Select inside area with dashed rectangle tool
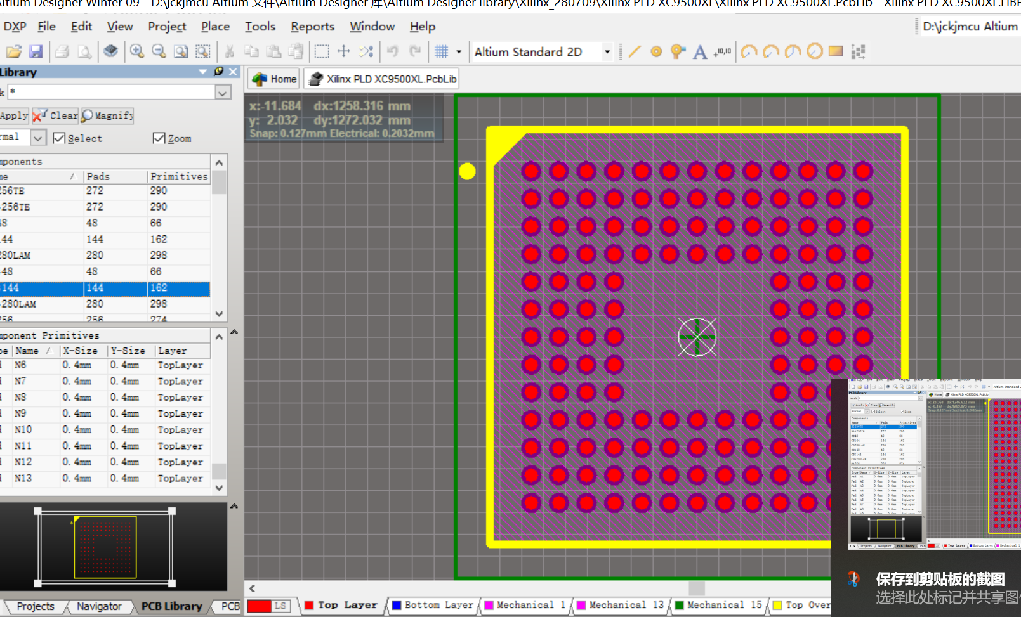1021x617 pixels. pyautogui.click(x=322, y=52)
